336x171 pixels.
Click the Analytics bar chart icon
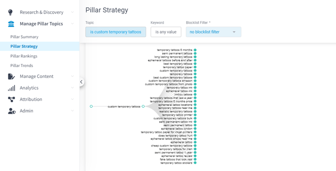coord(11,88)
